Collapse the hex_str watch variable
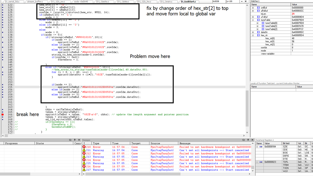 (x=253, y=35)
